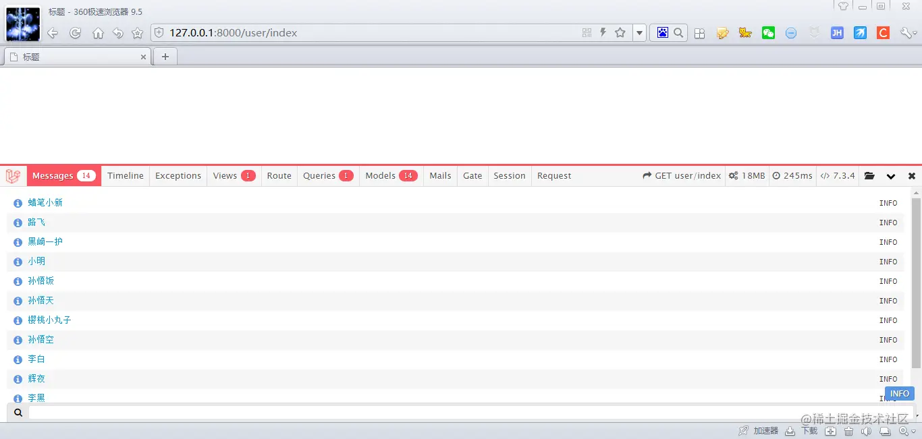The image size is (922, 439).
Task: Open the wrench settings menu
Action: [908, 33]
